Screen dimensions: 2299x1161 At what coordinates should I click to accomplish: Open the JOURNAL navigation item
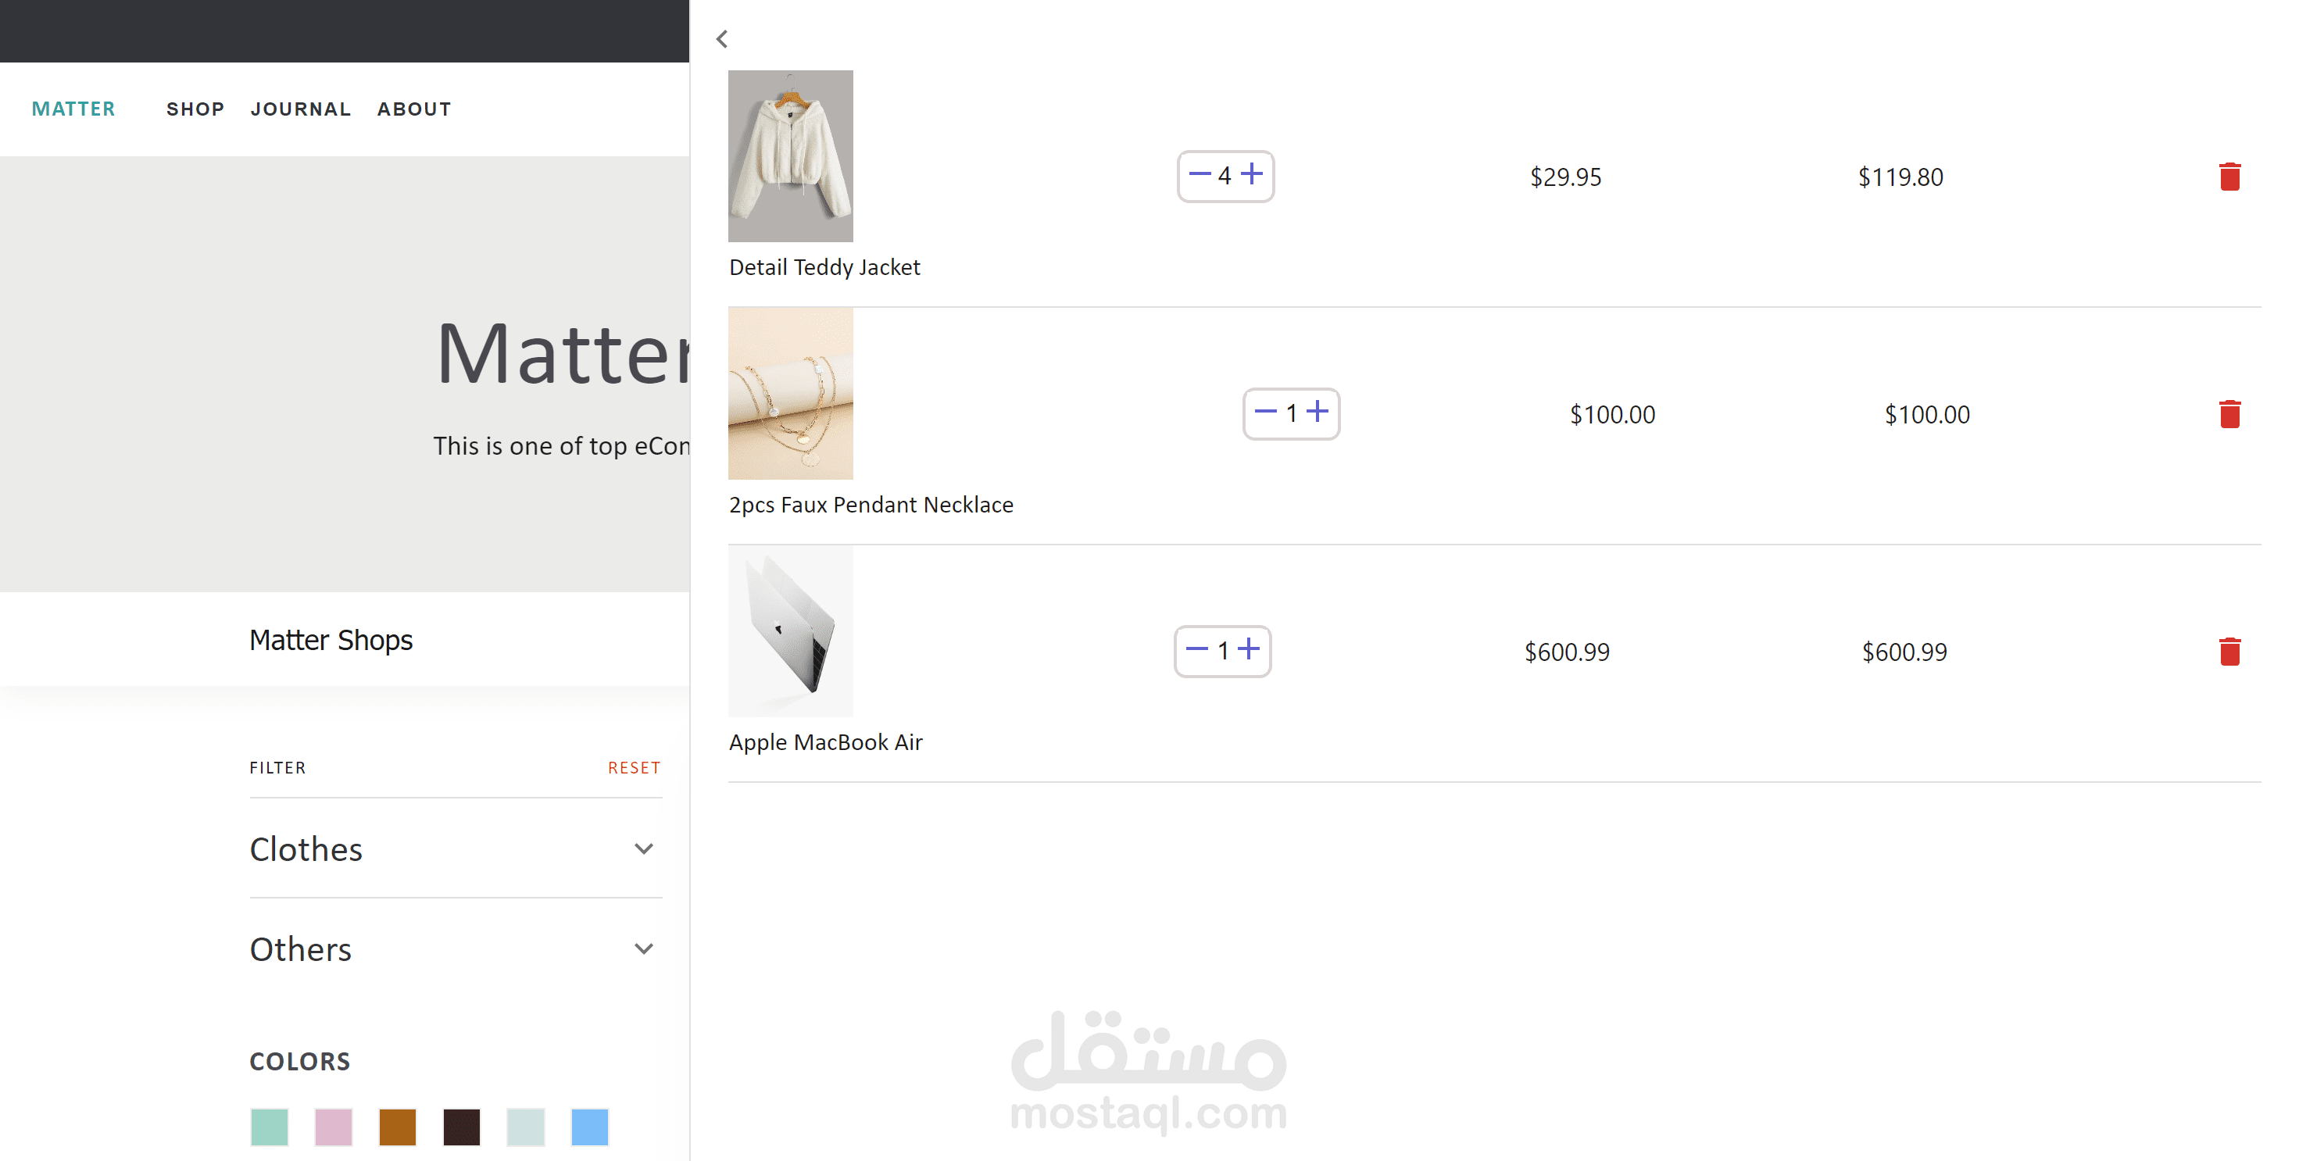[x=301, y=109]
